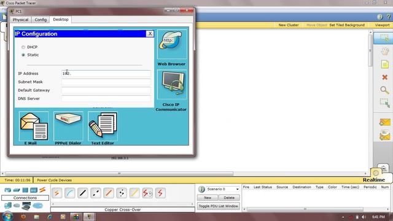Image resolution: width=393 pixels, height=221 pixels.
Task: Choose Hubs device category
Action: tap(25, 190)
